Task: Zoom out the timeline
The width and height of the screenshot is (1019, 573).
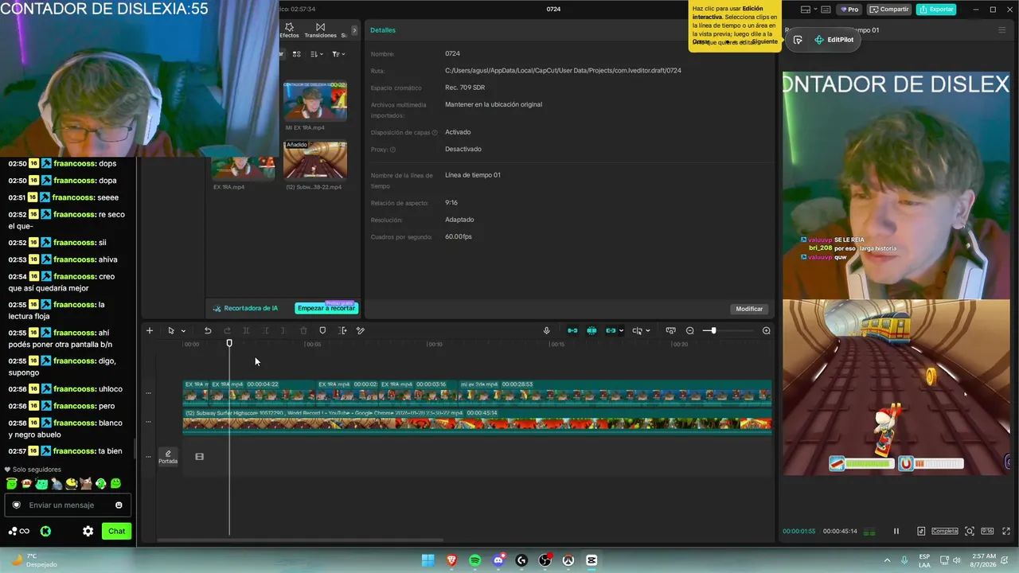Action: [690, 330]
